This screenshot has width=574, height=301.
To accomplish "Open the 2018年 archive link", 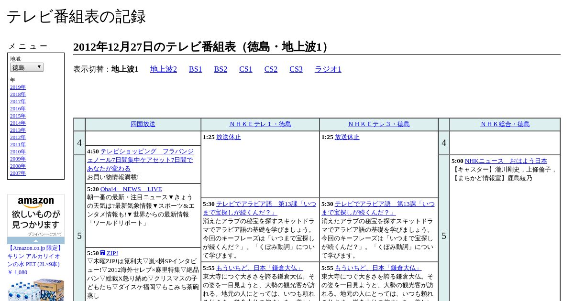I will point(18,94).
